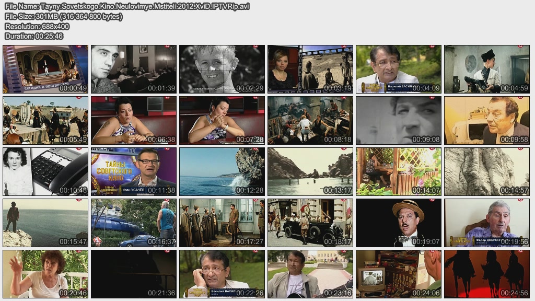Viewport: 535px width, 301px height.
Task: Open the thumbnail at 00:00:49
Action: 45,70
